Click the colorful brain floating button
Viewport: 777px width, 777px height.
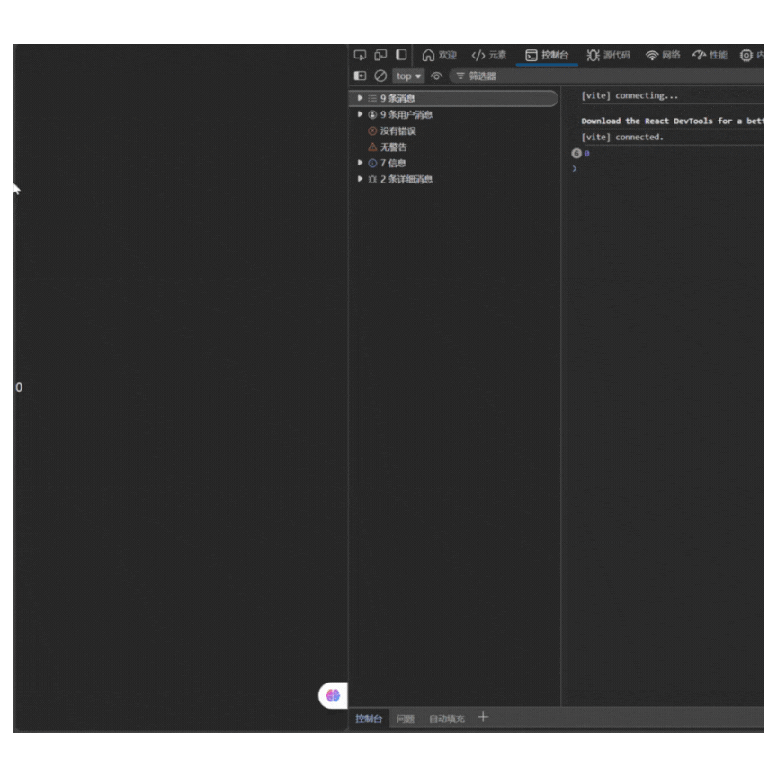tap(333, 696)
